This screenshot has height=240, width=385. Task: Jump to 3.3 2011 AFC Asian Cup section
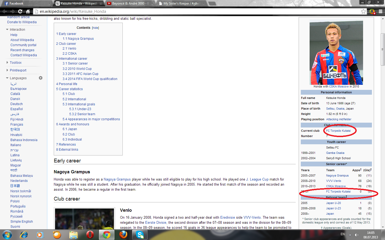point(80,74)
